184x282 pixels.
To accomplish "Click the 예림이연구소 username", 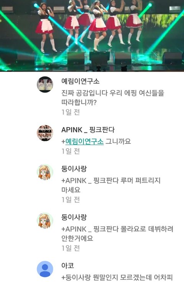I will (80, 81).
